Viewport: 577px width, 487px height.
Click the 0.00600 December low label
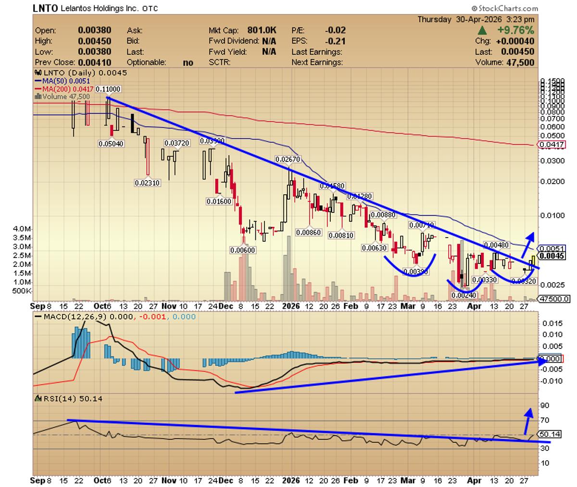pos(242,250)
